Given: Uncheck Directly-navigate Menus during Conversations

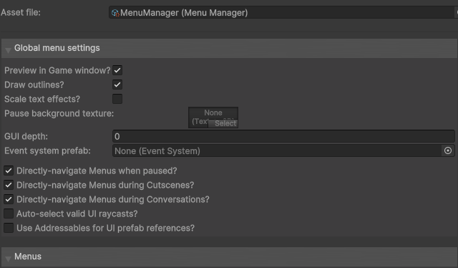Looking at the screenshot, I should coord(9,199).
